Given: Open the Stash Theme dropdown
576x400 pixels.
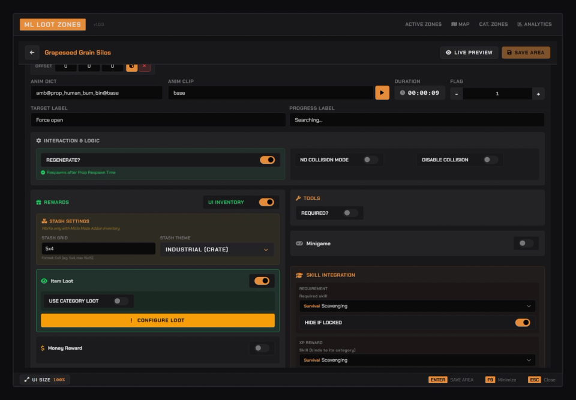Looking at the screenshot, I should (217, 249).
